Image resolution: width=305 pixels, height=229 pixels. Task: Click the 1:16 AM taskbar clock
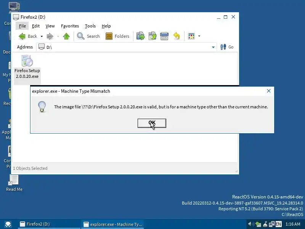point(293,224)
